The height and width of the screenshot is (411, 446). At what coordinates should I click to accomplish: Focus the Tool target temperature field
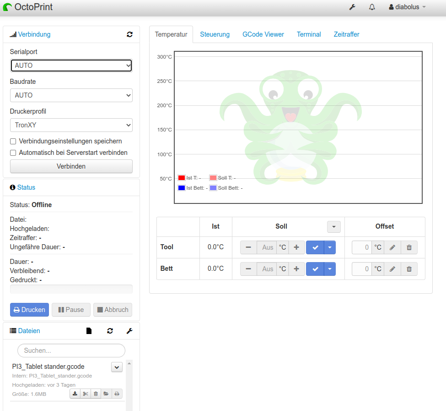pos(267,247)
